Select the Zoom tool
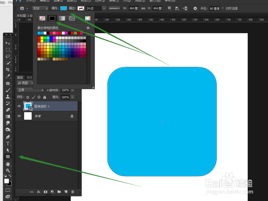The height and width of the screenshot is (201, 268). point(8,170)
